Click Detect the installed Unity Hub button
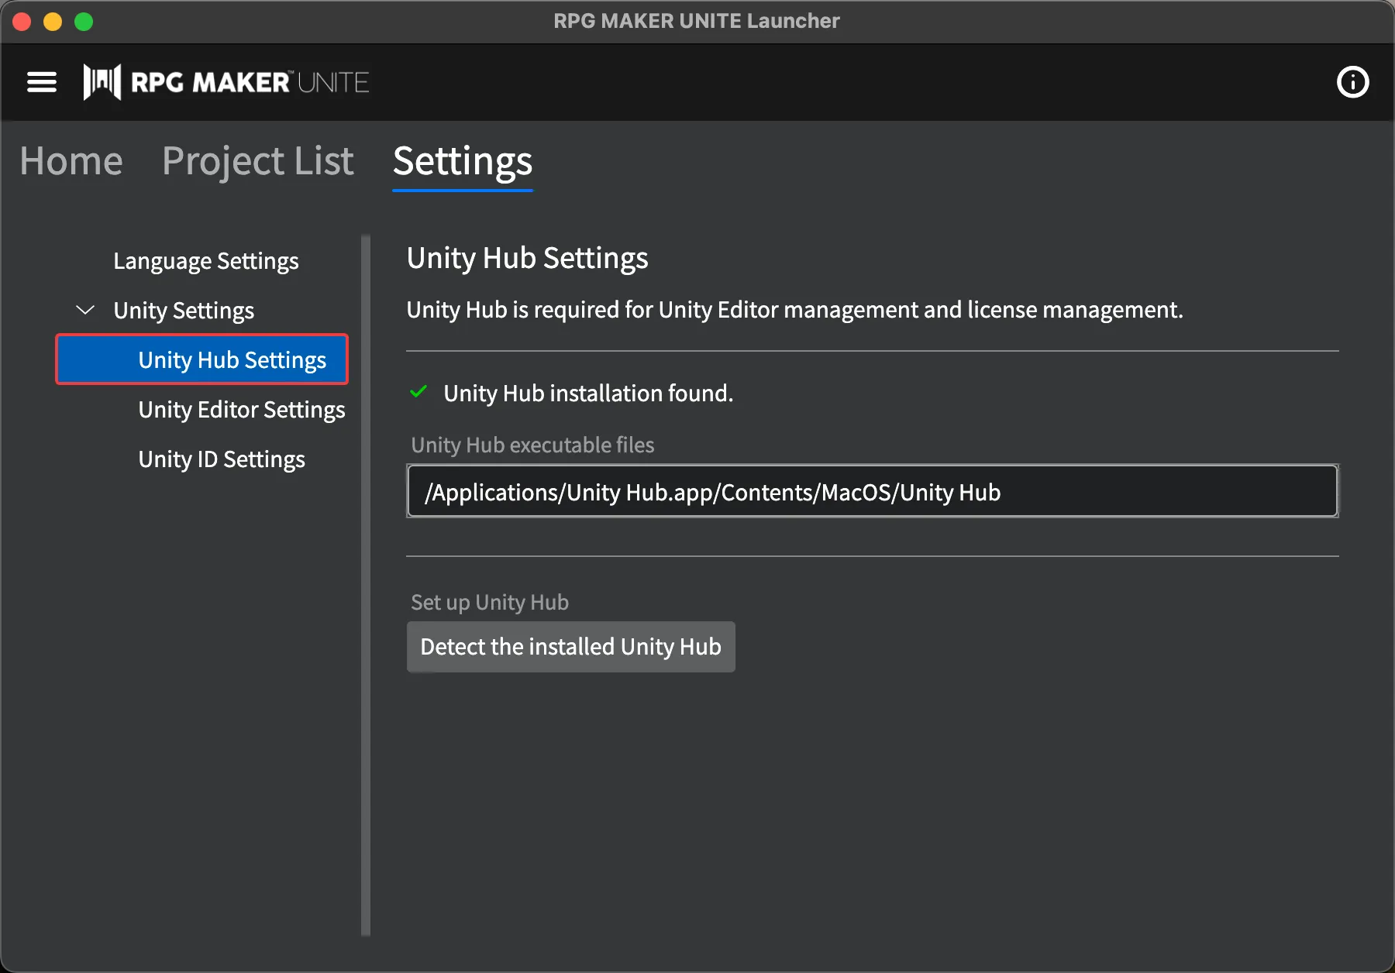The width and height of the screenshot is (1395, 973). click(x=571, y=647)
